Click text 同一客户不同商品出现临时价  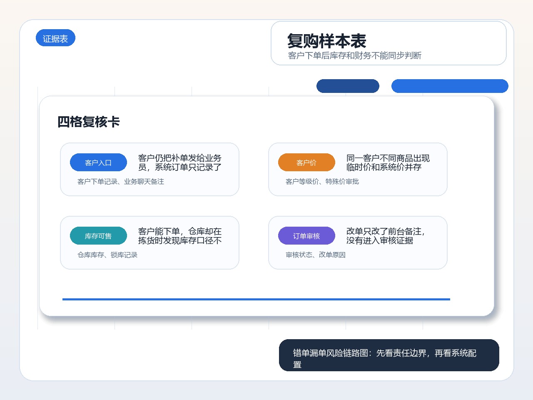click(388, 162)
